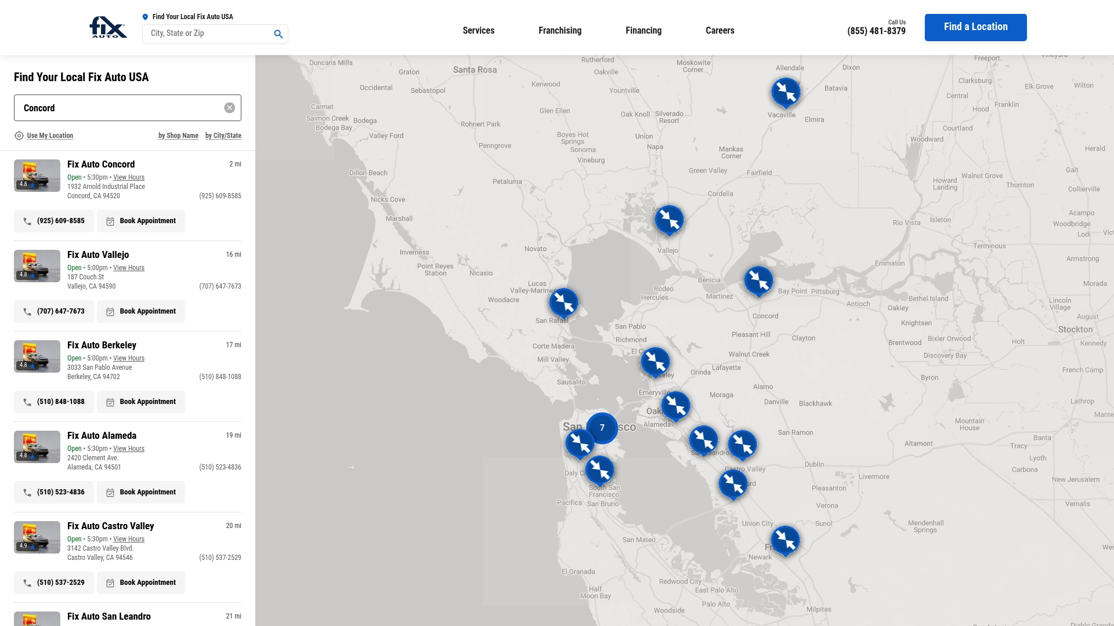
Task: Open the San Leandro map pin
Action: [x=703, y=441]
